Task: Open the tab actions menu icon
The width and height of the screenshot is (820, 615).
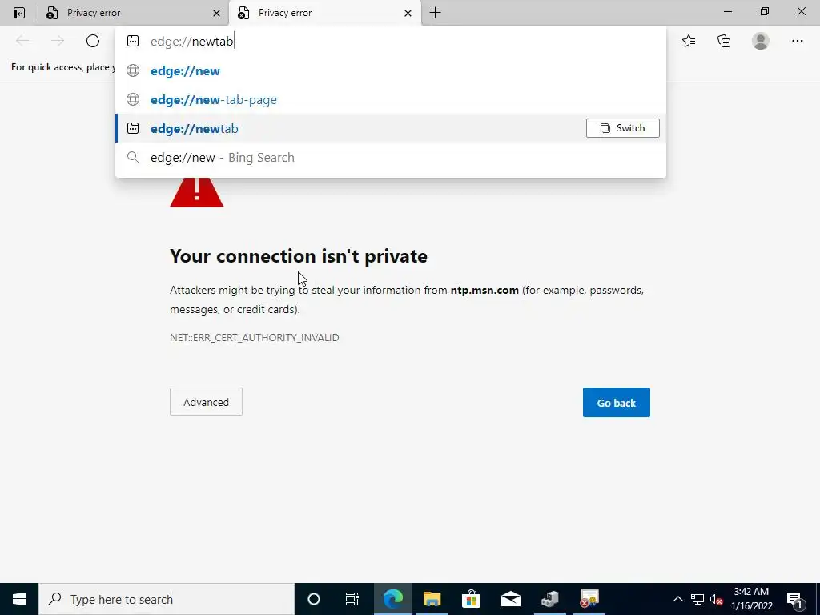Action: coord(19,13)
